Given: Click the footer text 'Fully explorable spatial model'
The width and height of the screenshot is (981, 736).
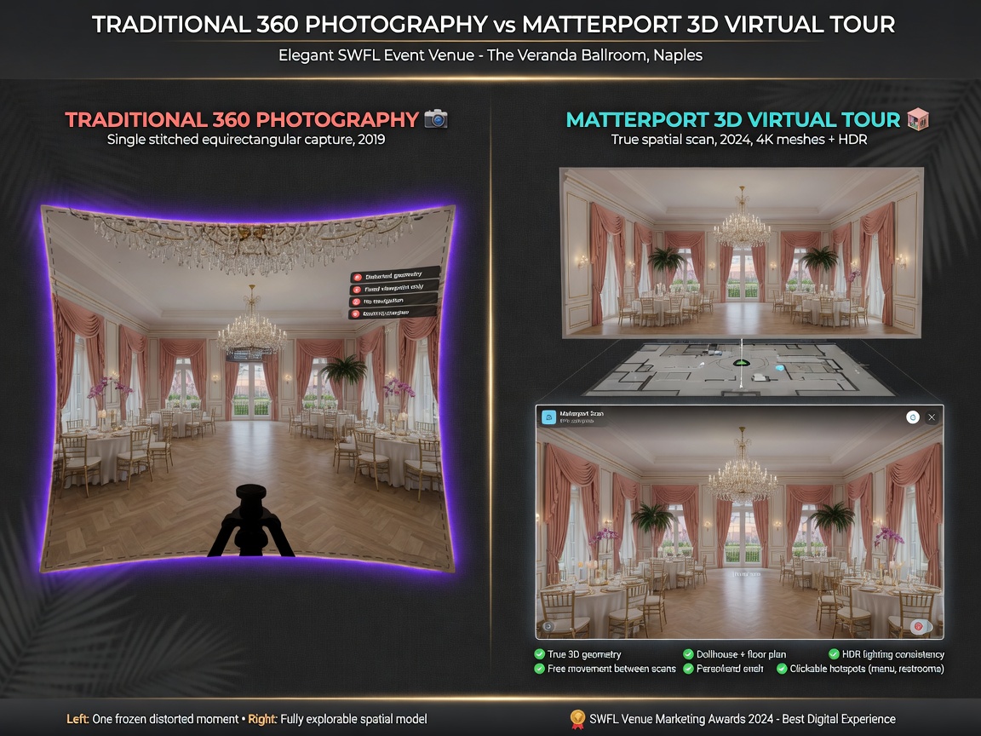Looking at the screenshot, I should pyautogui.click(x=353, y=719).
